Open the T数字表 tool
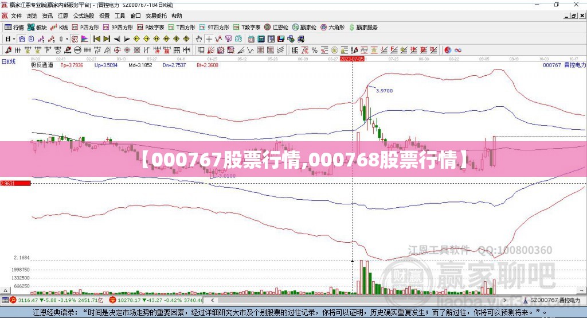Screen dimensions: 587x318 246,28
